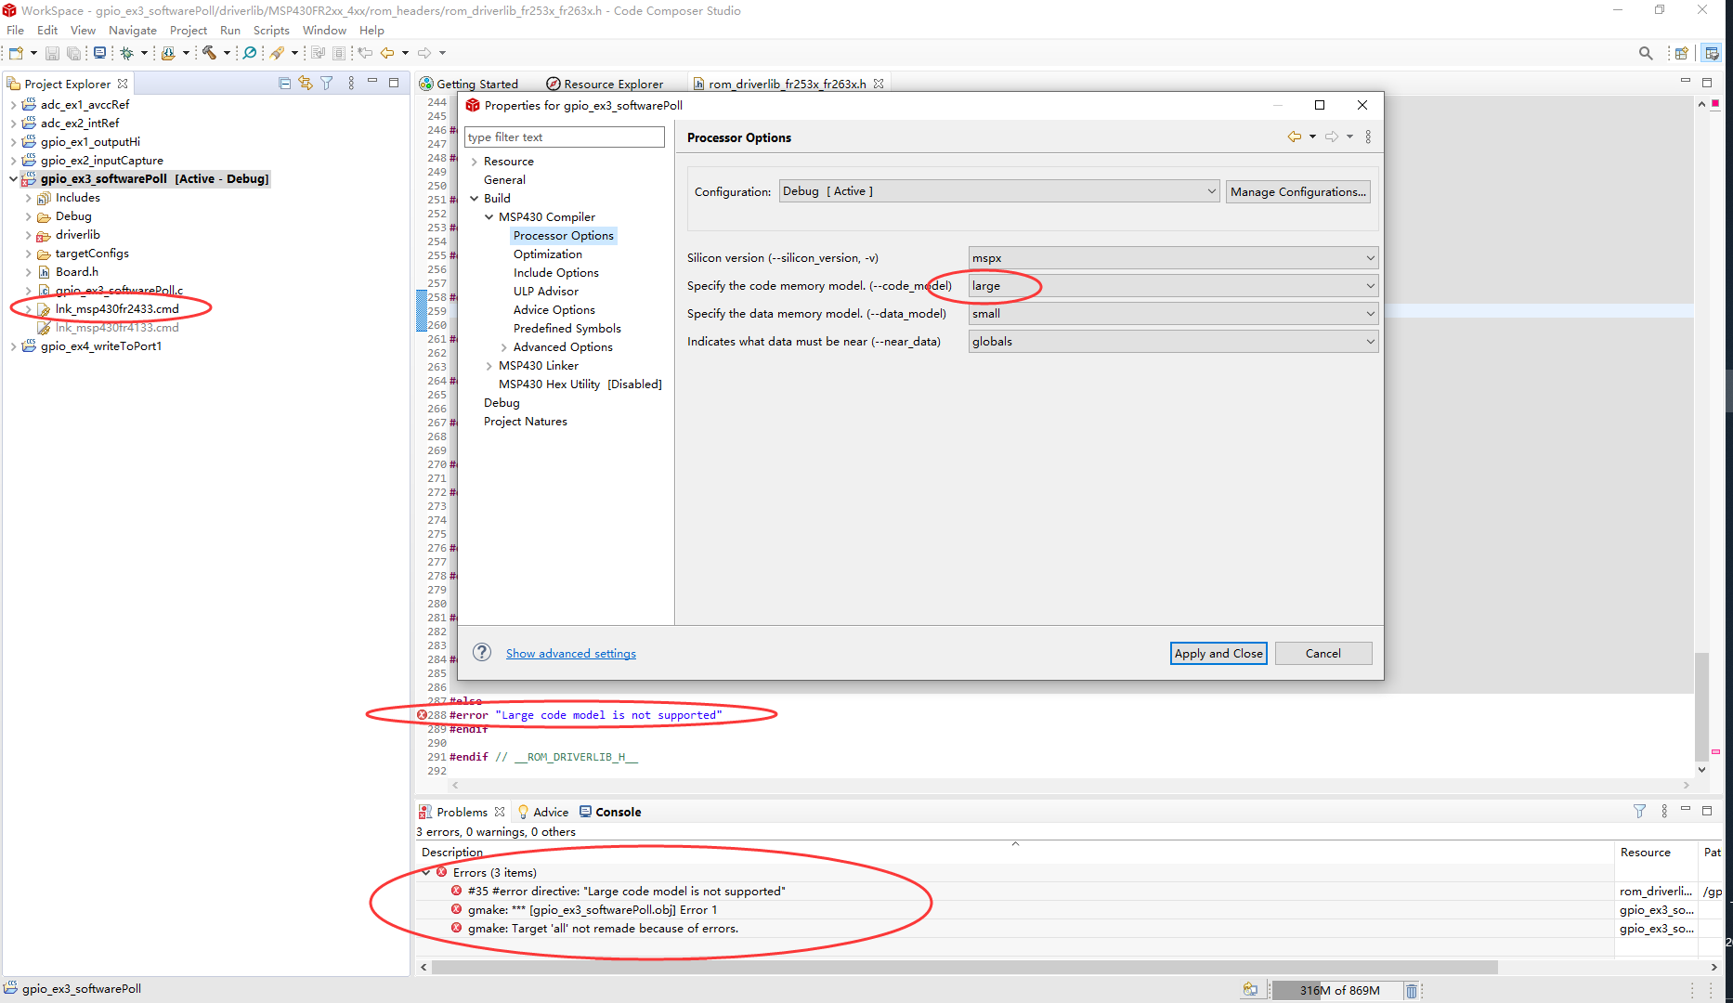Expand the MSP430 Linker node

pyautogui.click(x=489, y=366)
